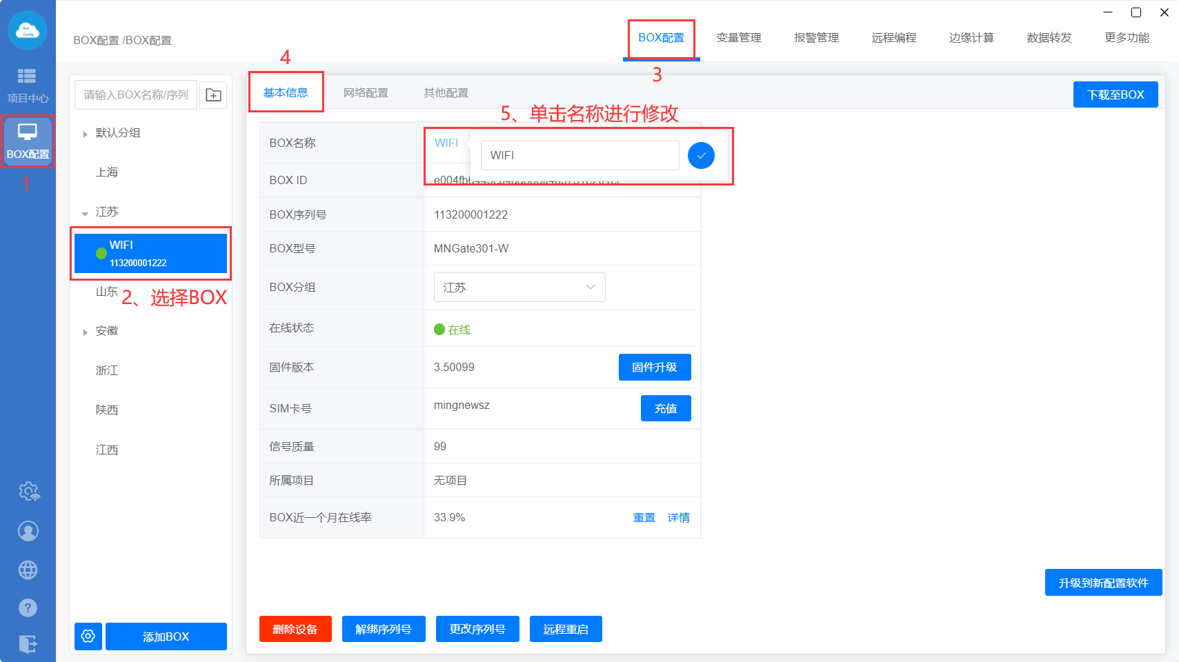The image size is (1179, 662).
Task: Open the BOX分组 dropdown showing 江苏
Action: 519,288
